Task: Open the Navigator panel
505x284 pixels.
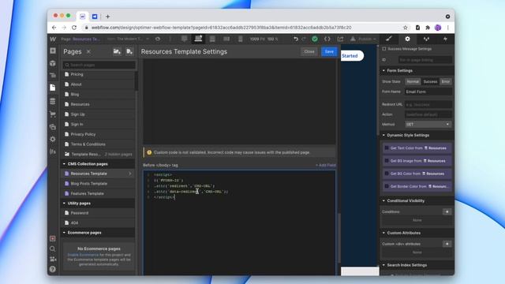Action: click(53, 75)
